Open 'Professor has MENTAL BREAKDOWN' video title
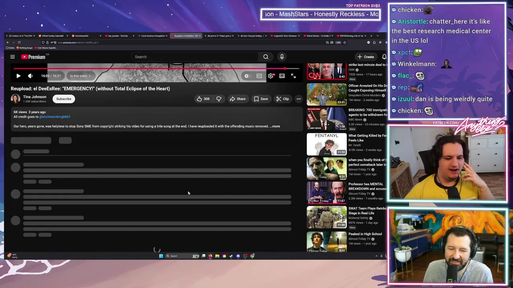This screenshot has width=513, height=288. coord(368,186)
